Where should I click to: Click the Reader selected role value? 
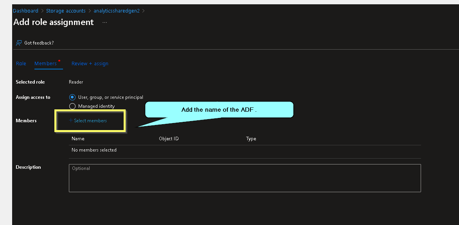76,82
